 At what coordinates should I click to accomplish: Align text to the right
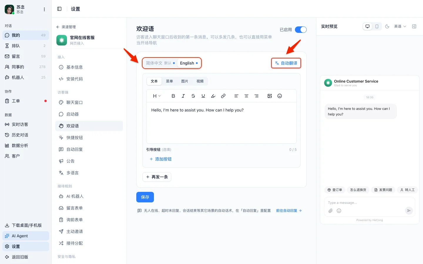(256, 96)
